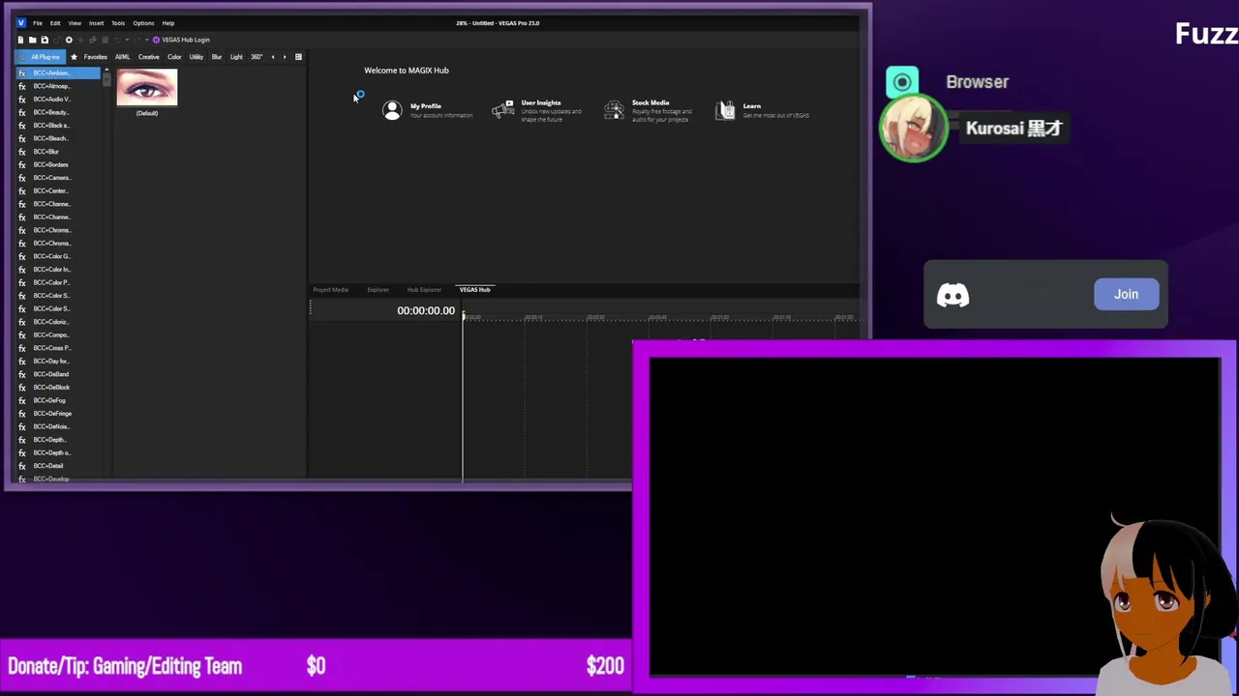Select the BCC+Borders plug-in
The height and width of the screenshot is (696, 1239).
pyautogui.click(x=58, y=164)
